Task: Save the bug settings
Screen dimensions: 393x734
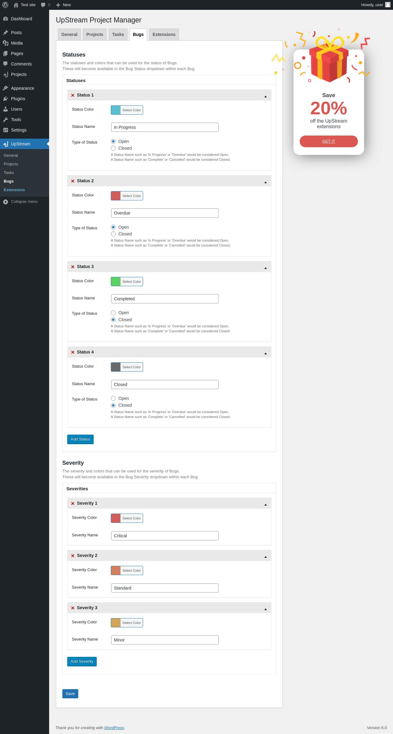Action: tap(70, 694)
